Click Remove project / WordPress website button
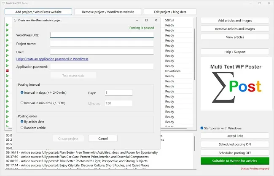 click(x=108, y=12)
